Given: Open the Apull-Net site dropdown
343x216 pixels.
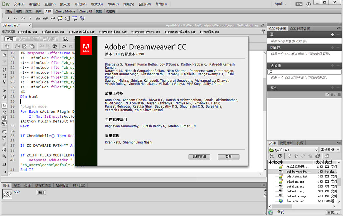Looking at the screenshot, I should pyautogui.click(x=293, y=150).
